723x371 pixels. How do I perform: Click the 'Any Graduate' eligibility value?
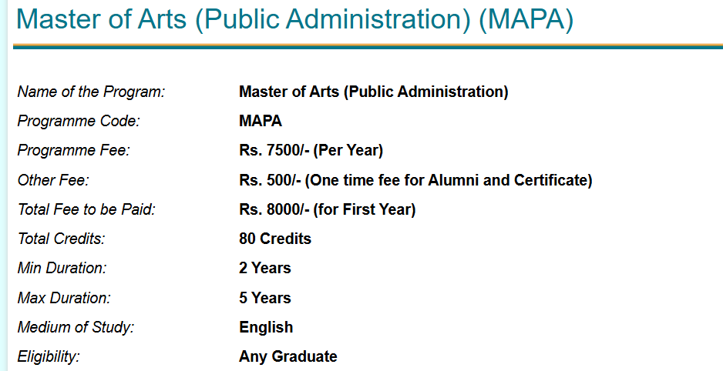click(x=288, y=357)
